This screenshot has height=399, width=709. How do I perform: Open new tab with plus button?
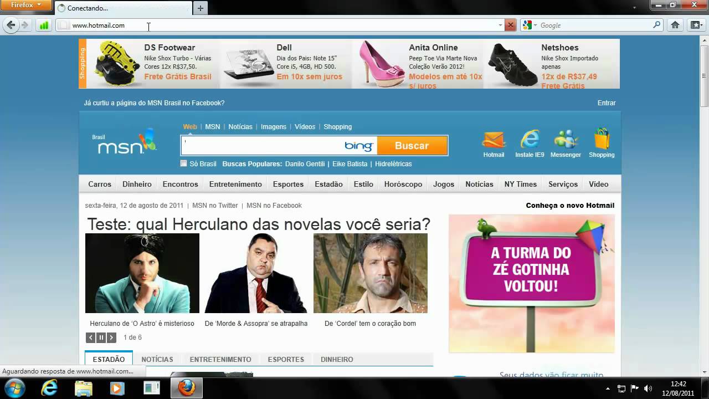coord(201,8)
